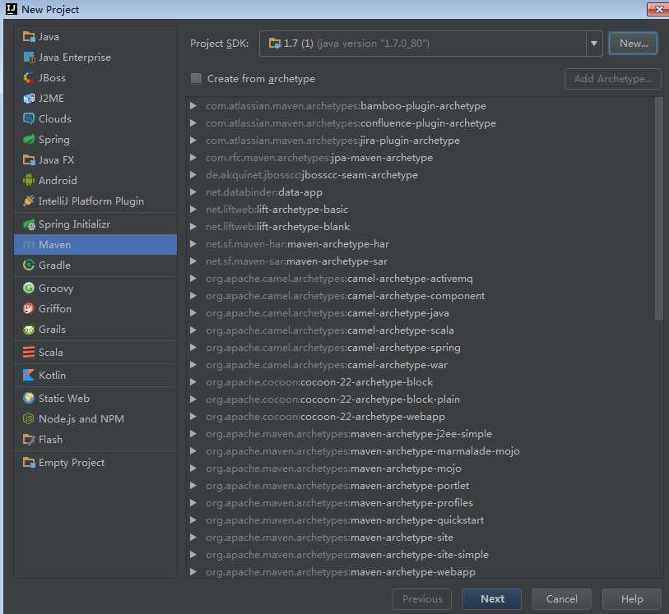Select the Scala icon
The image size is (669, 614).
click(x=29, y=353)
